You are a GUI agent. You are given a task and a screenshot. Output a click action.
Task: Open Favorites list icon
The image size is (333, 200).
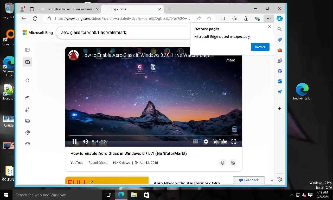[x=234, y=18]
